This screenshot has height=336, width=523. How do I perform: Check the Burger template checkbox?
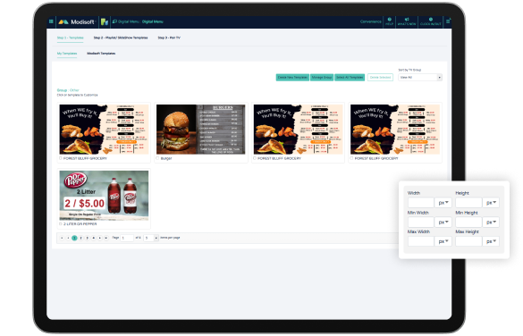[x=157, y=158]
